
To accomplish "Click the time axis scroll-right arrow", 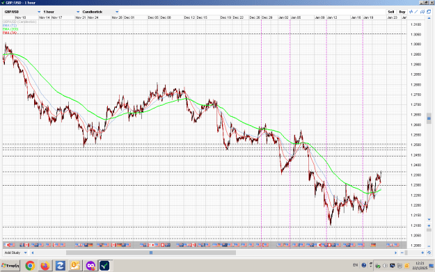I will pyautogui.click(x=395, y=253).
